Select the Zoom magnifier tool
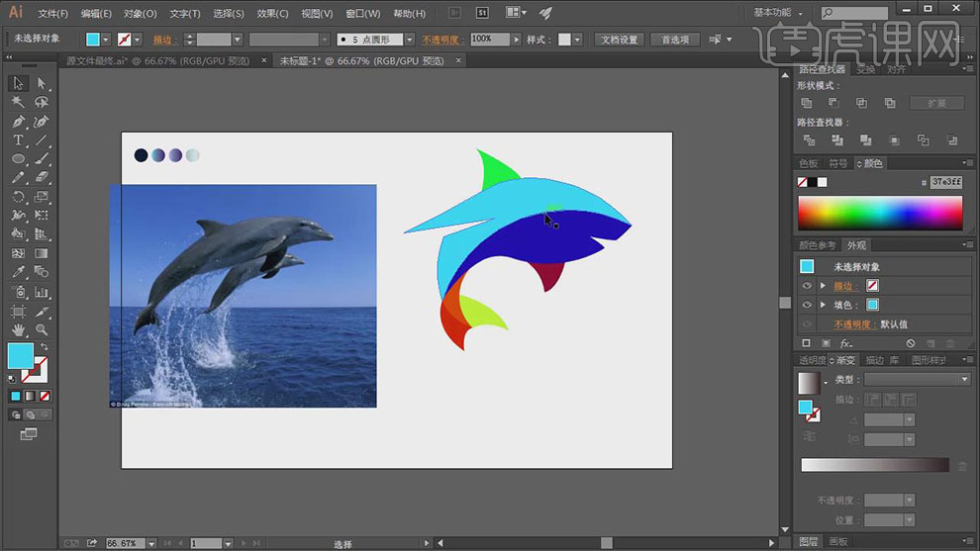Image resolution: width=980 pixels, height=551 pixels. coord(42,329)
